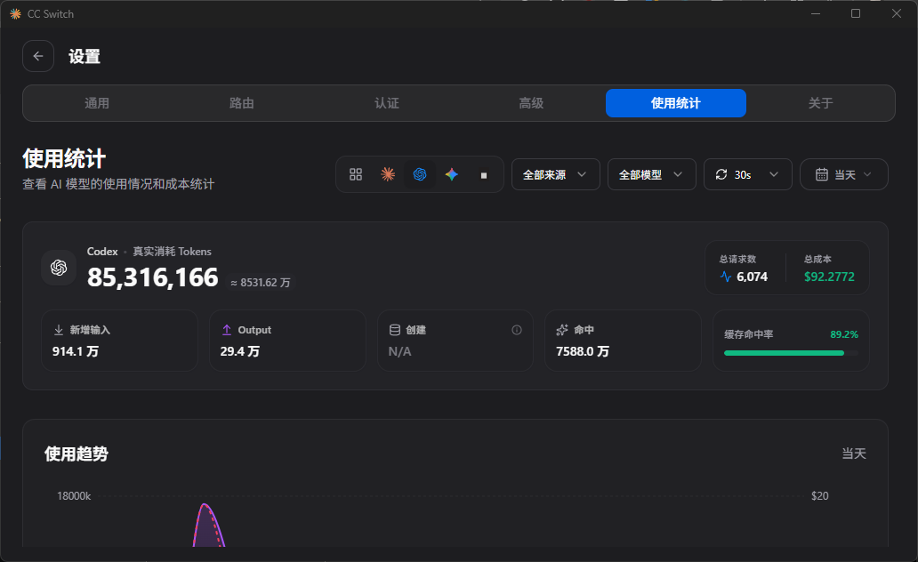Expand the 30s refresh interval chevron
Viewport: 918px width, 562px height.
coord(774,174)
